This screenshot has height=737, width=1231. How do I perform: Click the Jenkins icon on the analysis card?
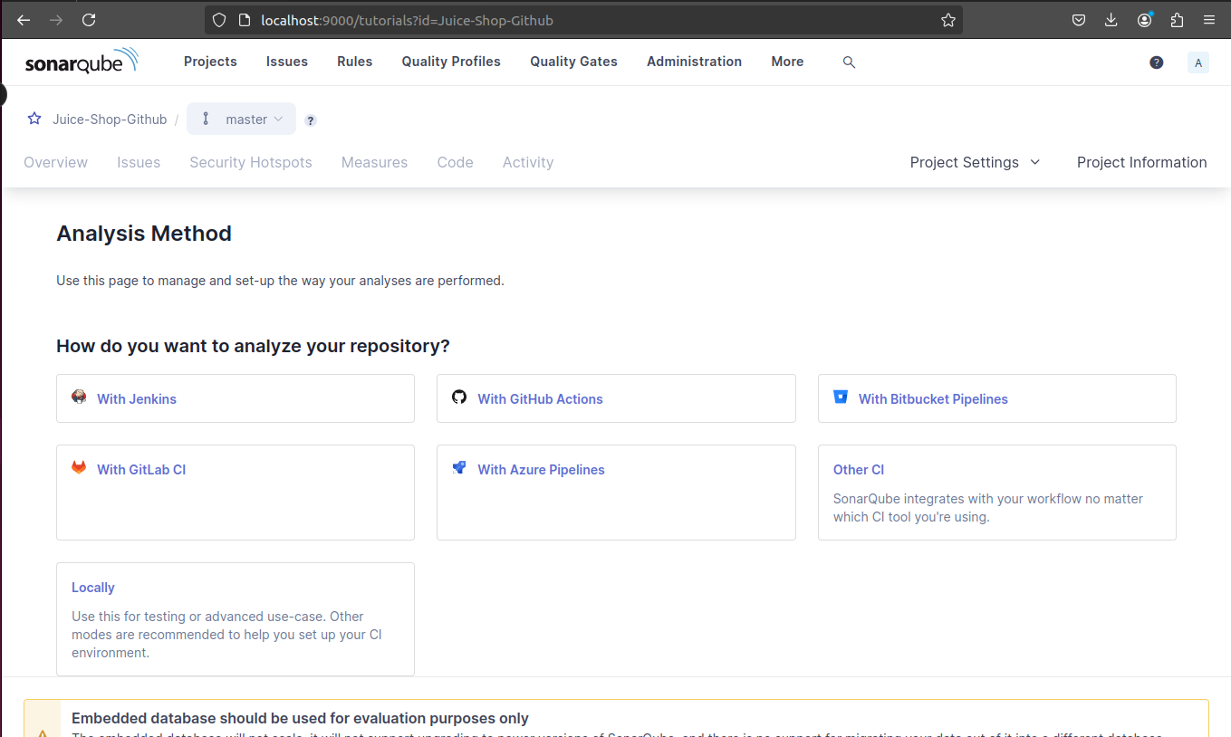(x=79, y=396)
